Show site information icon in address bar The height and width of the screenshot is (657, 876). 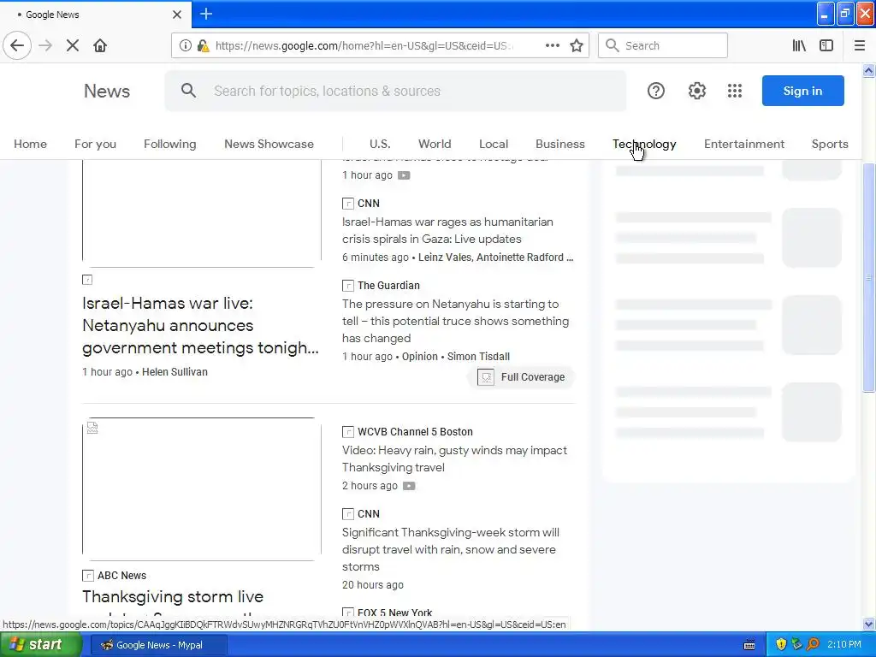tap(185, 45)
